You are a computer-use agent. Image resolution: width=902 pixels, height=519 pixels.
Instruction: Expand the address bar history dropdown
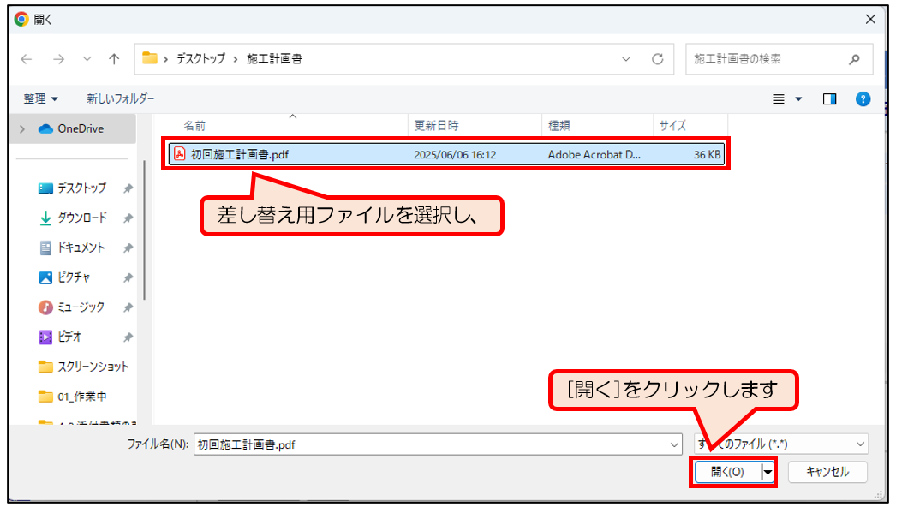(x=626, y=59)
